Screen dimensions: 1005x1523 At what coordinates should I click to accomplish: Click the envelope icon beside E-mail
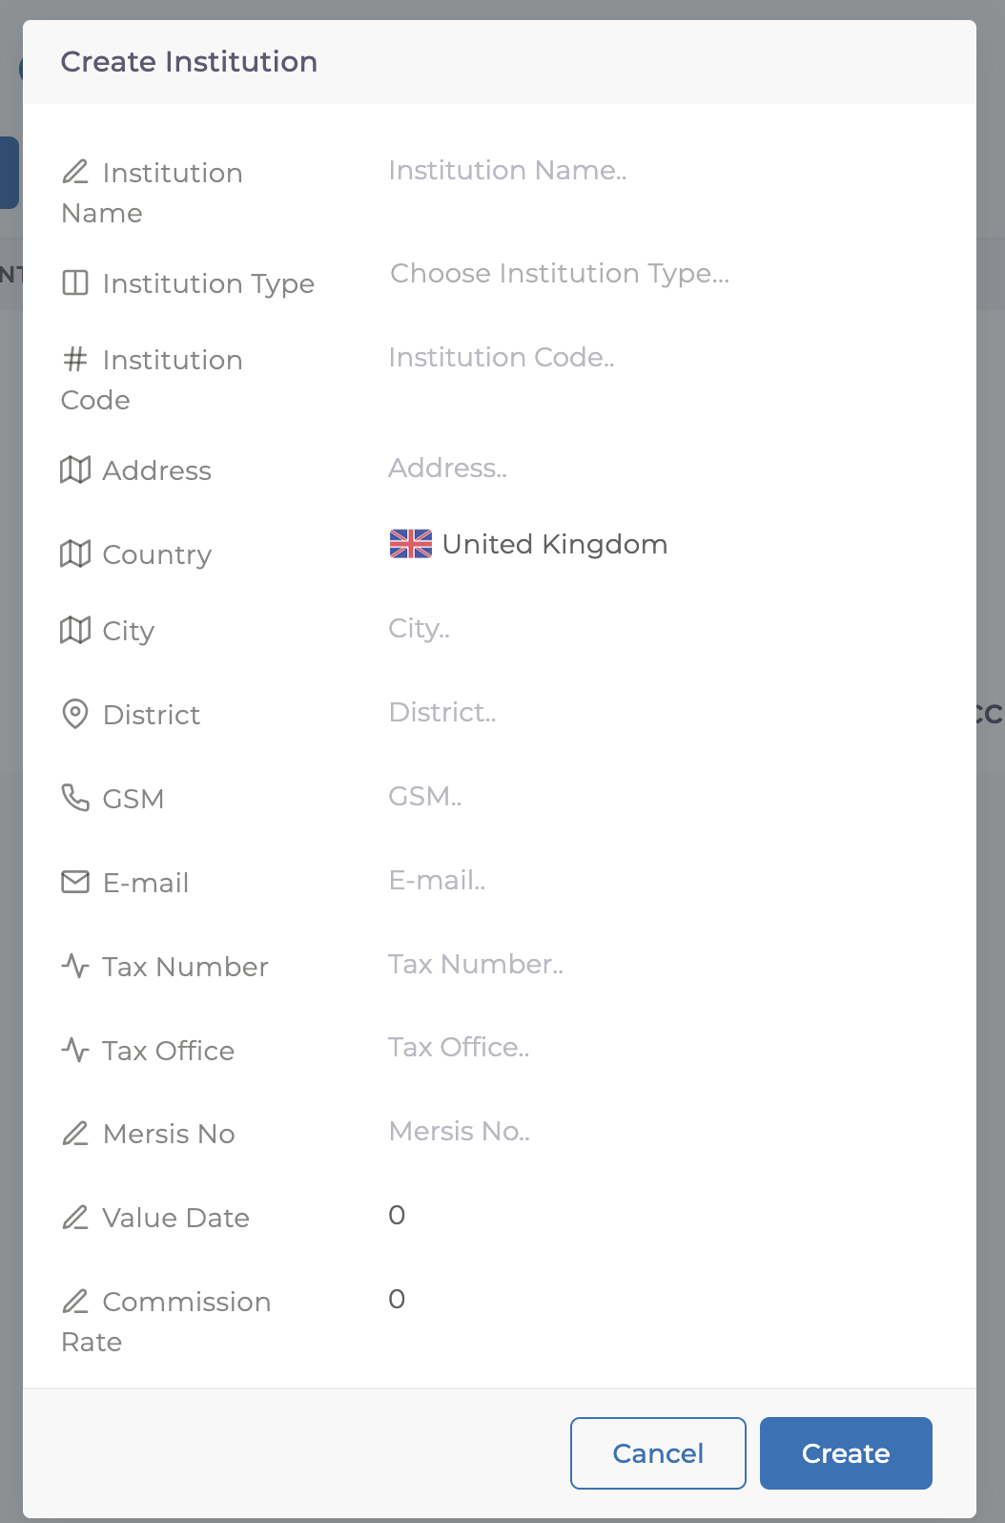(75, 883)
